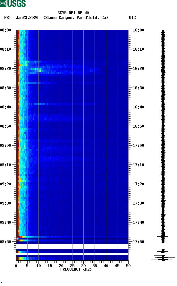Click the 16:00 UTC time label

pos(138,30)
